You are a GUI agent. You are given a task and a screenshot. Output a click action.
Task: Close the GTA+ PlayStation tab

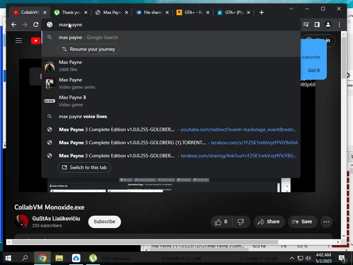(249, 12)
